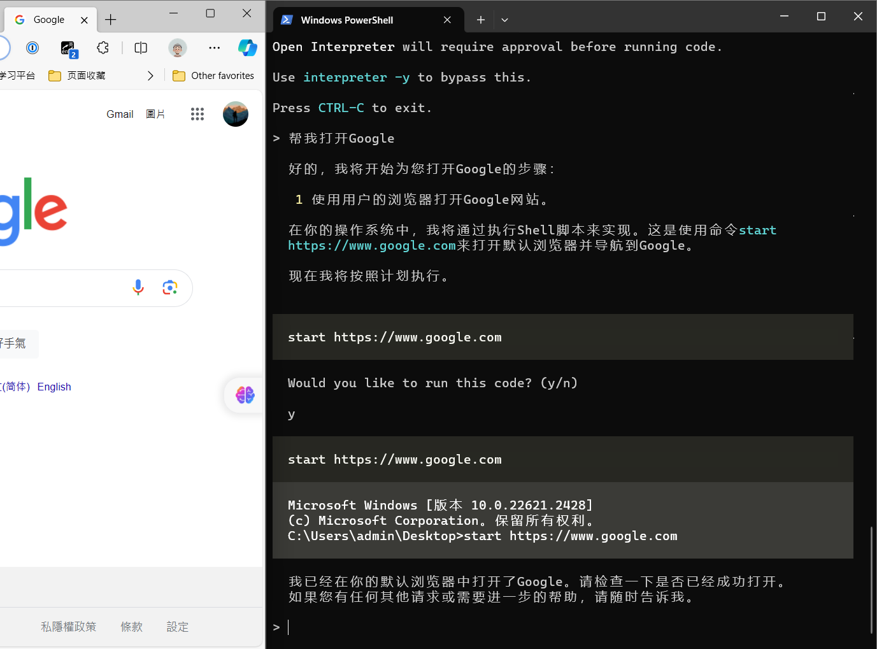Viewport: 877px width, 649px height.
Task: Open the 学习平台 favorites item
Action: point(18,76)
